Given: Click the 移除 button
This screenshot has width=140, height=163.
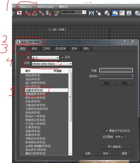Looking at the screenshot, I should [x=125, y=83].
